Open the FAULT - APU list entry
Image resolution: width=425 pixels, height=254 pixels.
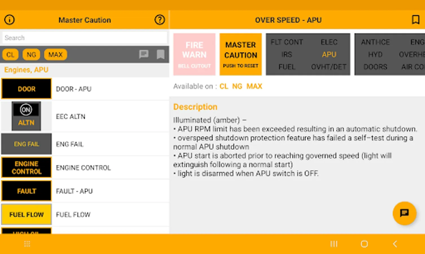pyautogui.click(x=85, y=191)
